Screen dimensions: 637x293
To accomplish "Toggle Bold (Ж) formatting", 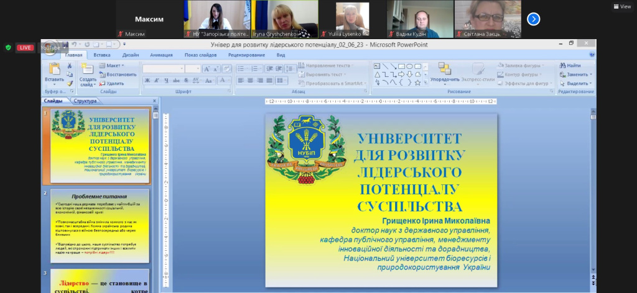I will click(147, 80).
